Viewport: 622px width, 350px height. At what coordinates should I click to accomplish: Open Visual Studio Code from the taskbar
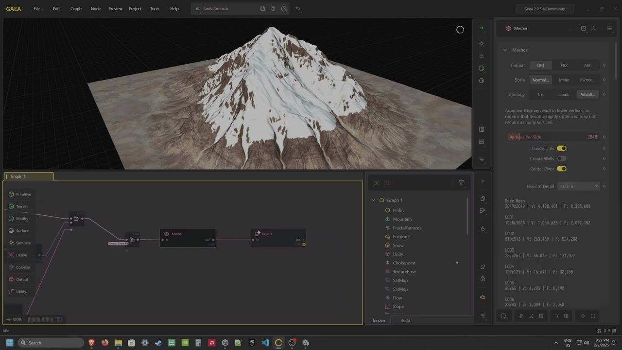(x=265, y=343)
